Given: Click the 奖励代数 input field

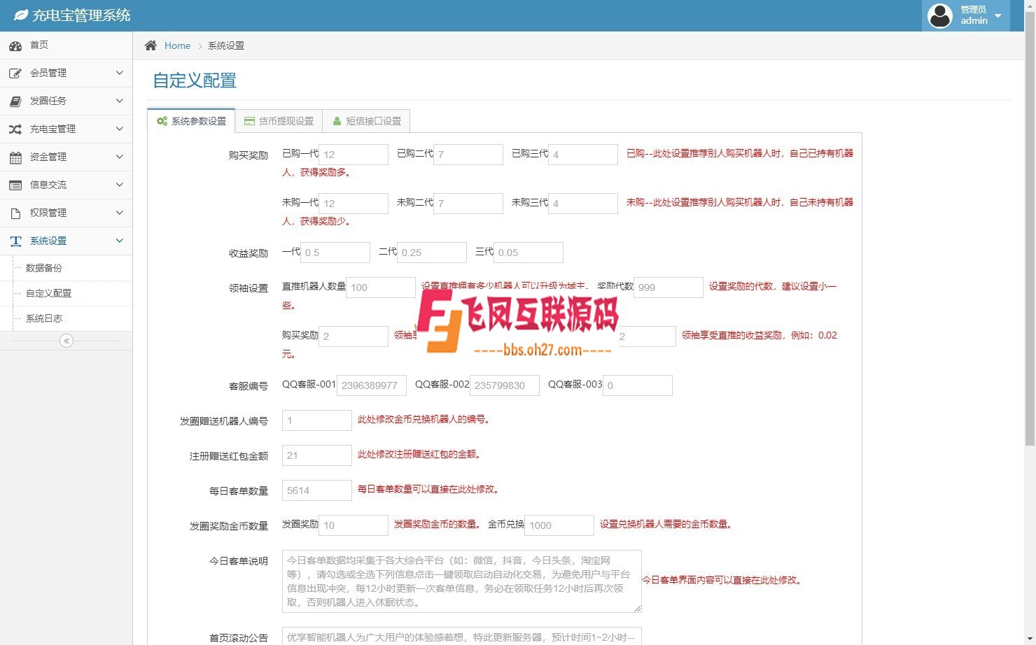Looking at the screenshot, I should tap(668, 288).
